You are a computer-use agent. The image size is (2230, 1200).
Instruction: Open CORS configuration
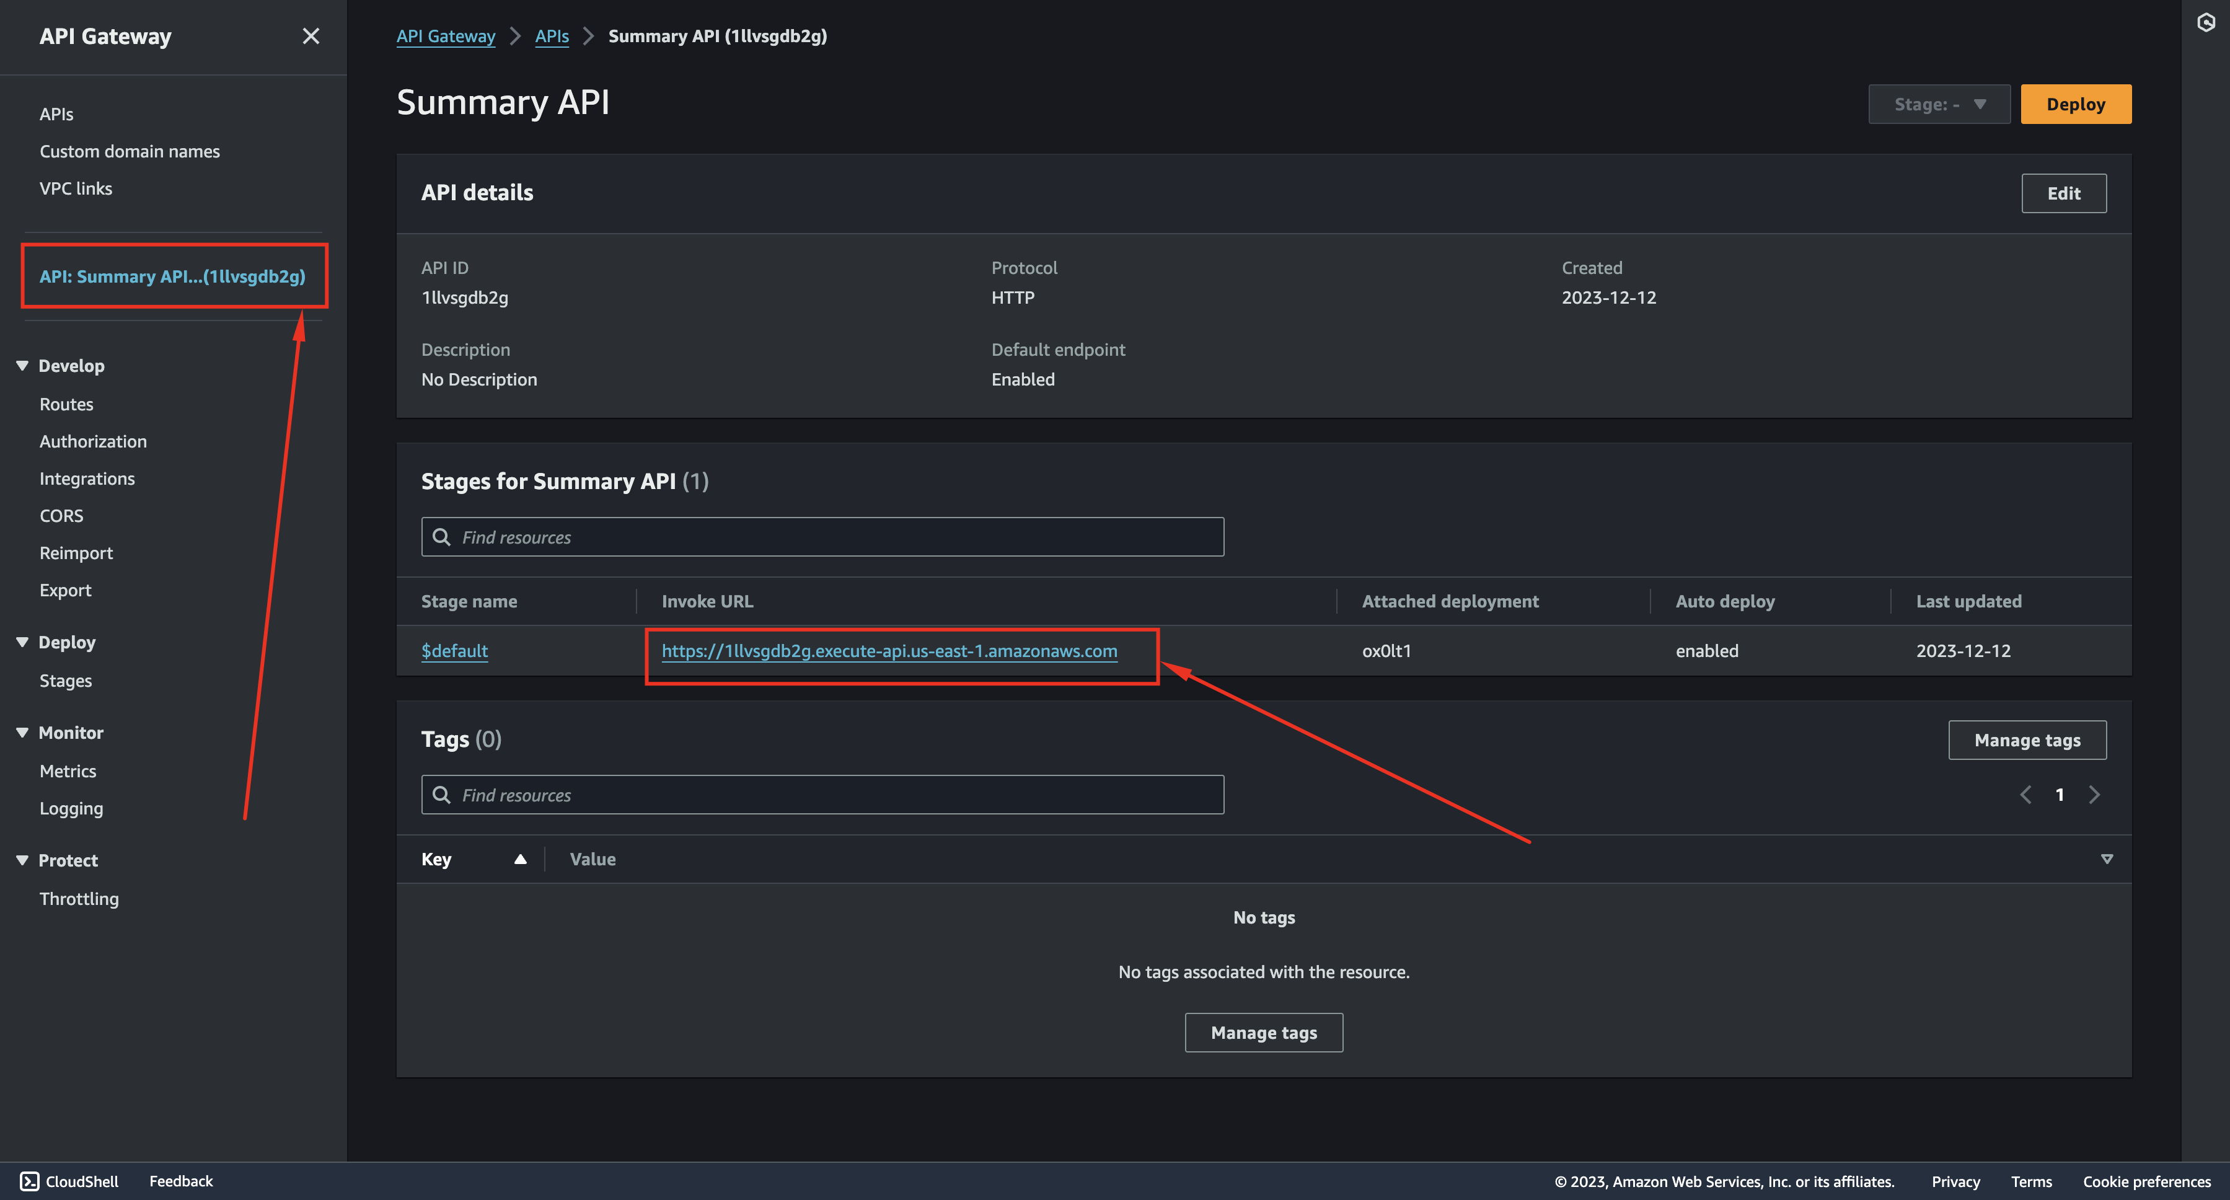coord(61,515)
